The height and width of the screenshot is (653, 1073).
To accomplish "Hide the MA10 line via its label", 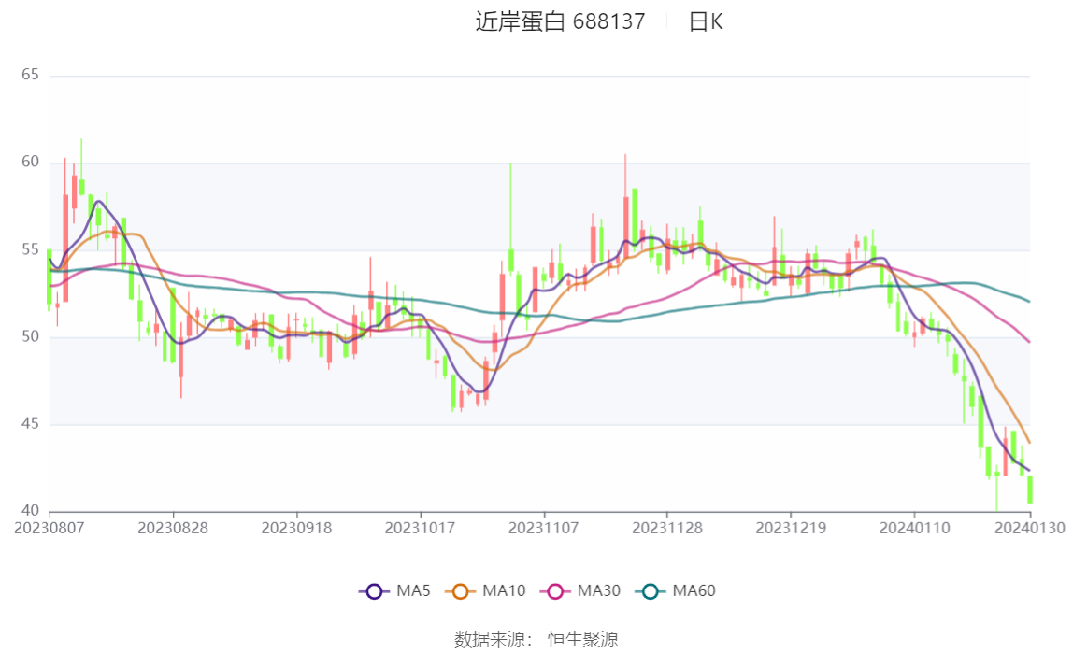I will pos(504,590).
